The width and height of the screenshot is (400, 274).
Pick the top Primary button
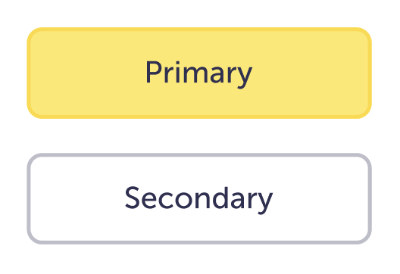pyautogui.click(x=199, y=73)
